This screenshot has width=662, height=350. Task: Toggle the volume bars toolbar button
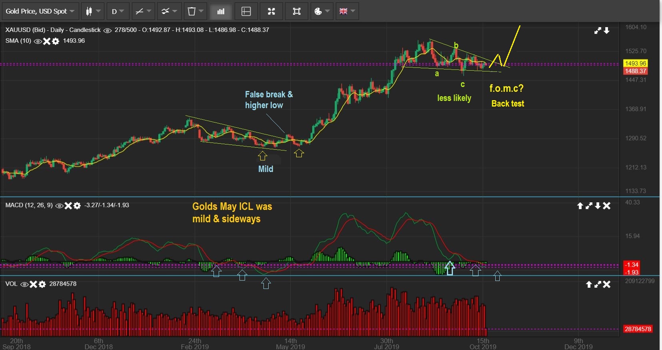coord(221,11)
